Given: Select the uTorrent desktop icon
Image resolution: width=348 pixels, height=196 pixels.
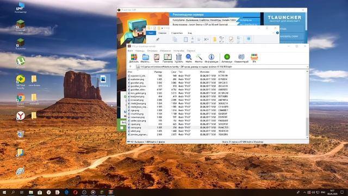Looking at the screenshot, I should pyautogui.click(x=21, y=62).
